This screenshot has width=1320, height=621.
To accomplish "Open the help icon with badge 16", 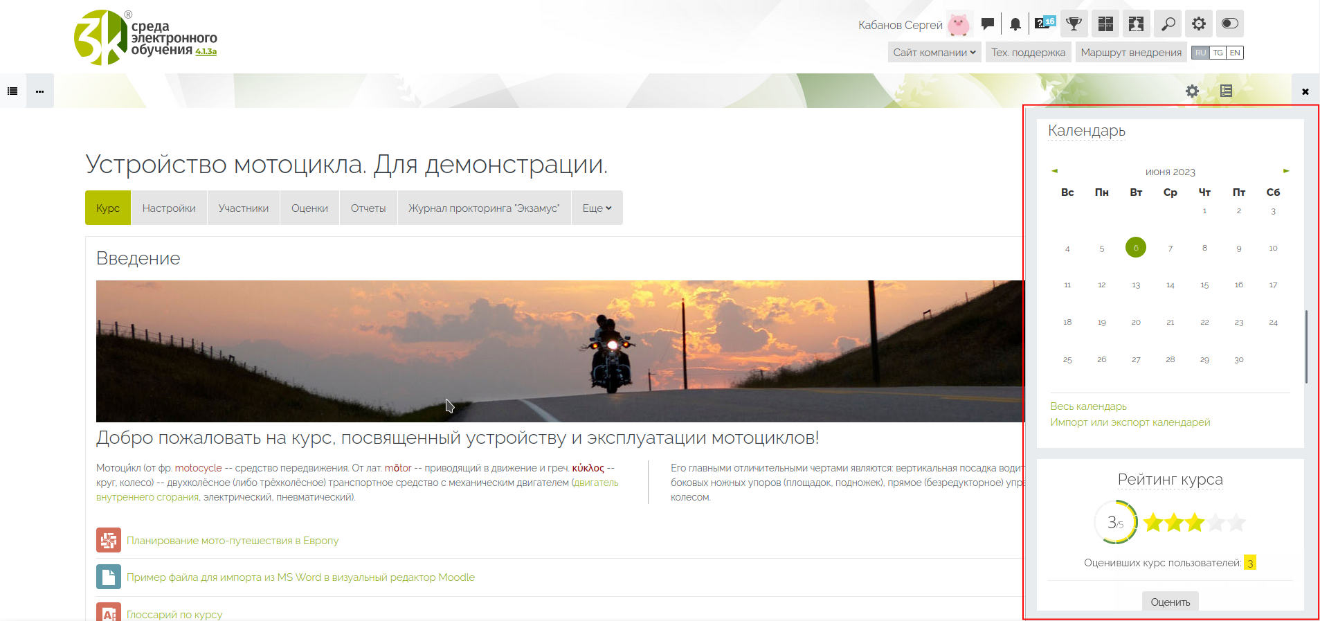I will (x=1045, y=24).
